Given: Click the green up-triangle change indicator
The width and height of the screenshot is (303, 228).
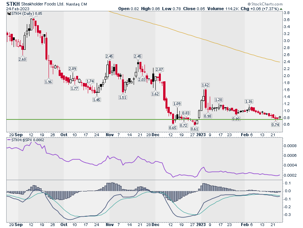Looking at the screenshot, I should (281, 9).
